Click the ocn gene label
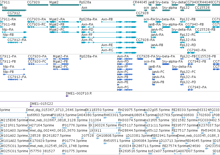 tap(146, 8)
